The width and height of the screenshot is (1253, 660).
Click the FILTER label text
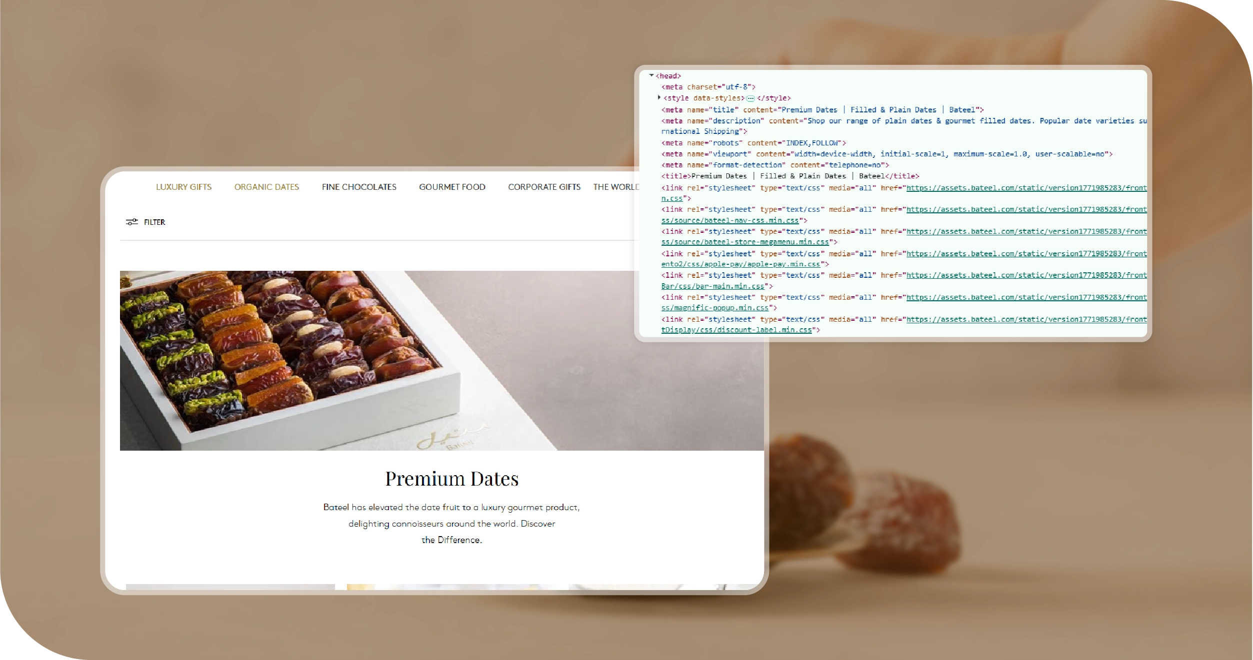click(x=154, y=222)
